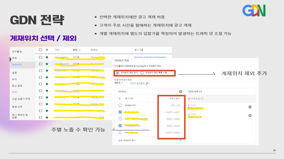This screenshot has height=159, width=284.
Task: Open 기기 in the left sidebar
Action: coord(14,92)
